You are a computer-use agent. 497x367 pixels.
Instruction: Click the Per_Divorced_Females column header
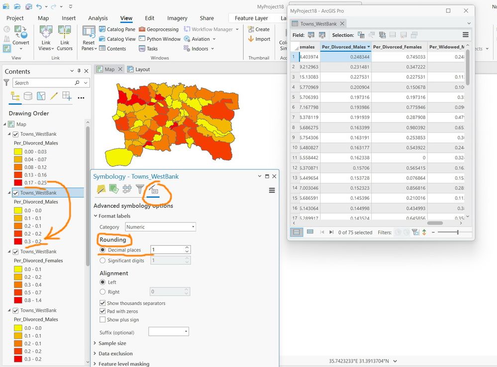(x=397, y=47)
